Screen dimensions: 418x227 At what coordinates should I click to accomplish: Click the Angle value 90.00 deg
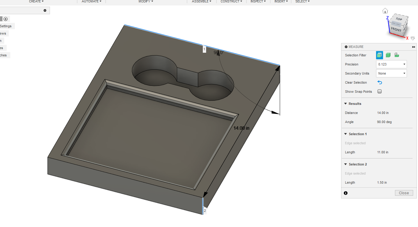(384, 122)
